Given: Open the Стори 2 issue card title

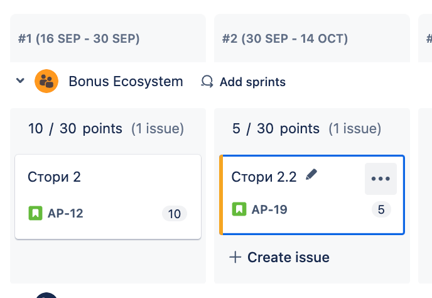Looking at the screenshot, I should coord(55,177).
